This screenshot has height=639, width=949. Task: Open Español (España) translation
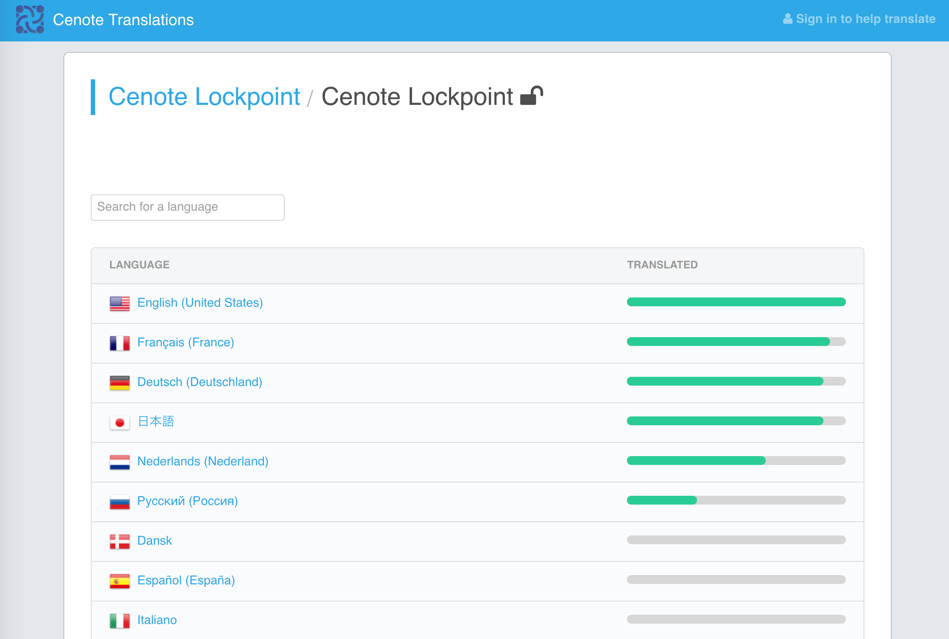pyautogui.click(x=186, y=580)
